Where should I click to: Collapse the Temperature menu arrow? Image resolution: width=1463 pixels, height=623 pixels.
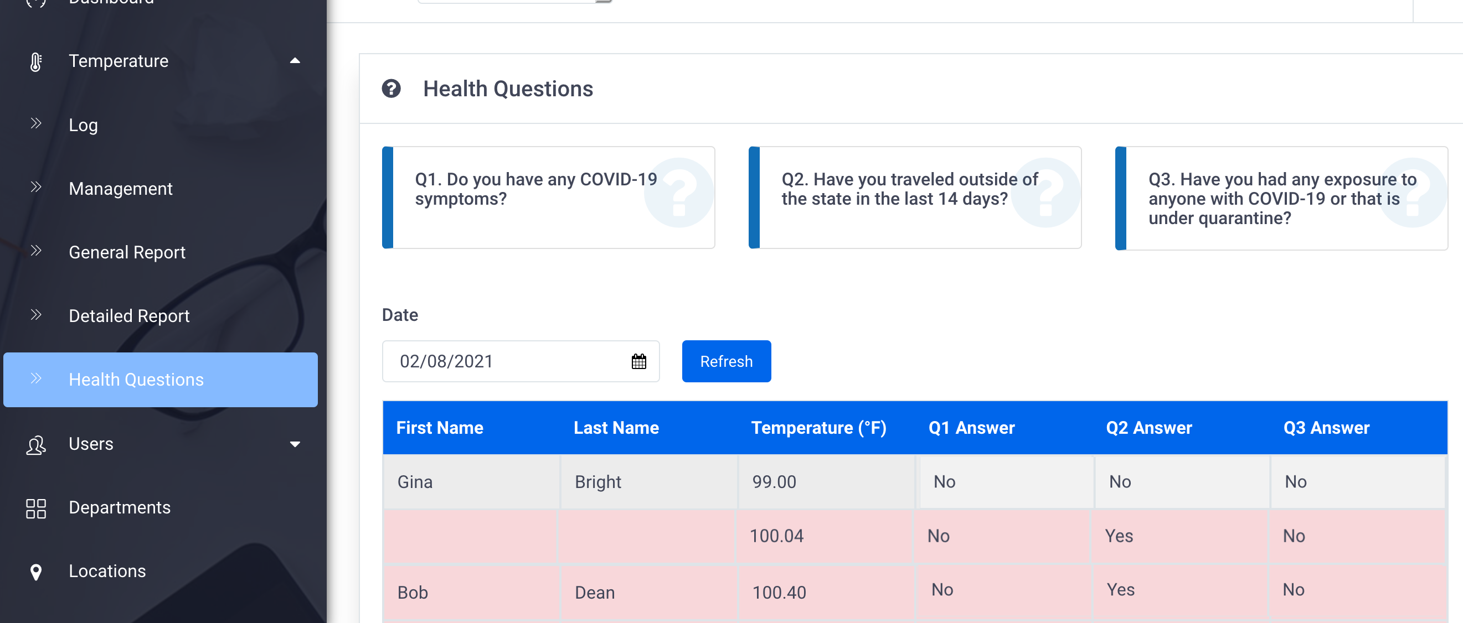[295, 61]
